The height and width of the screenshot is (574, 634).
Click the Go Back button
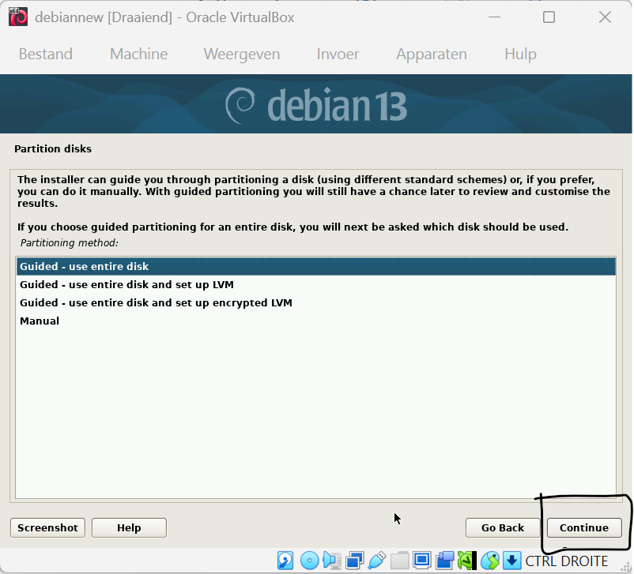coord(503,527)
